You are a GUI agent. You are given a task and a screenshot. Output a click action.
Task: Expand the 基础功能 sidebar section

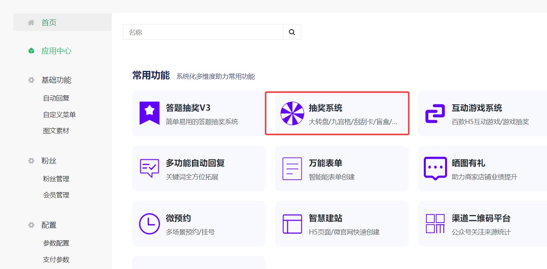[x=56, y=80]
